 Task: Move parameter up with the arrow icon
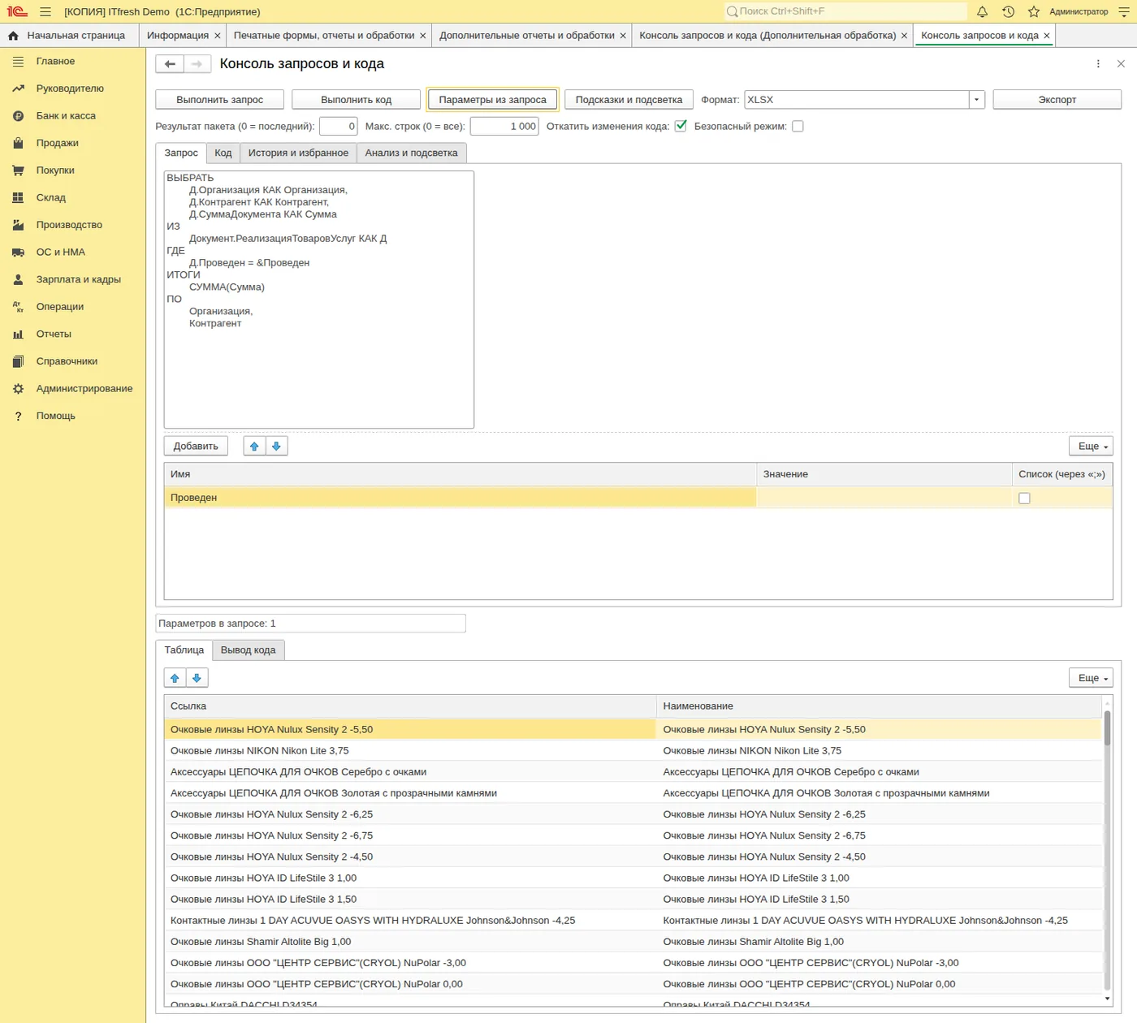[x=254, y=447]
